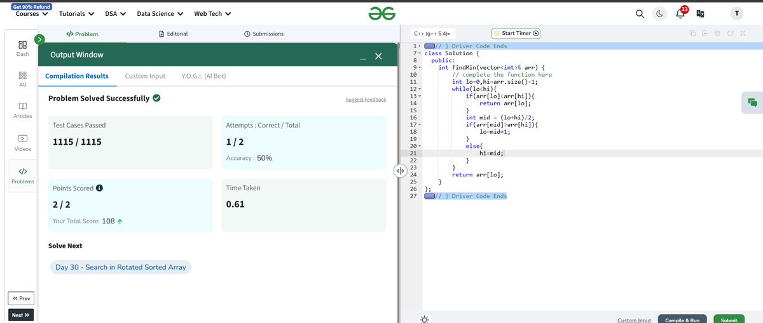Collapse the if fold at line 13
Screen dimensions: 763x323
[x=420, y=96]
